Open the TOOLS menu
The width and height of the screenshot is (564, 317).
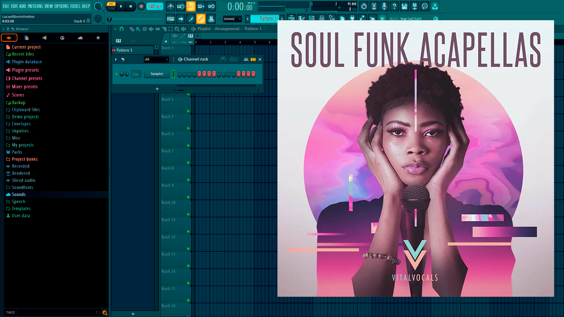[75, 6]
